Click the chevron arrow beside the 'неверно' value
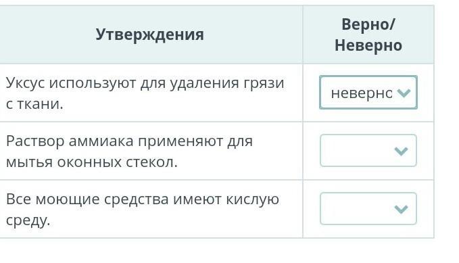 click(x=404, y=93)
